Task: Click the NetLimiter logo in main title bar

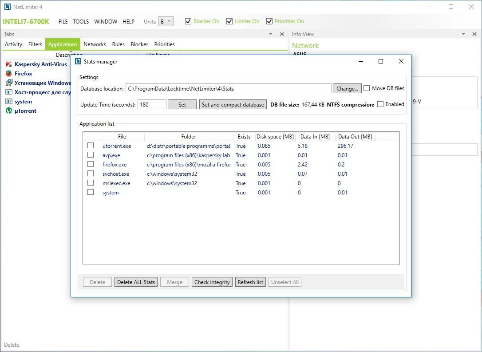Action: point(7,7)
